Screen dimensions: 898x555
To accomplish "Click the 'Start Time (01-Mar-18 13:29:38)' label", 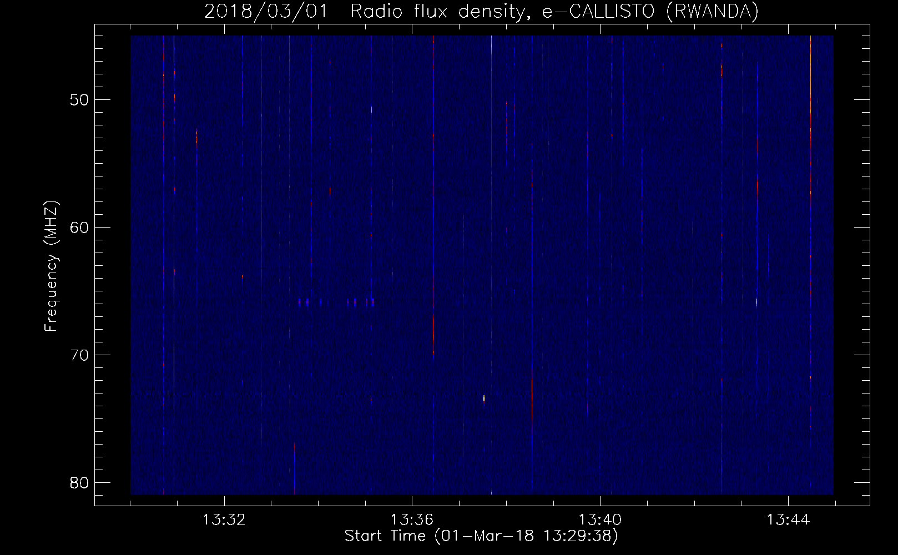I will pyautogui.click(x=481, y=536).
